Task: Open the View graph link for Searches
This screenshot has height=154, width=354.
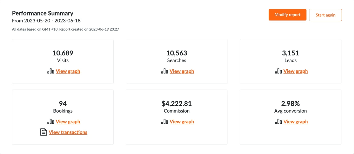Action: pos(182,71)
